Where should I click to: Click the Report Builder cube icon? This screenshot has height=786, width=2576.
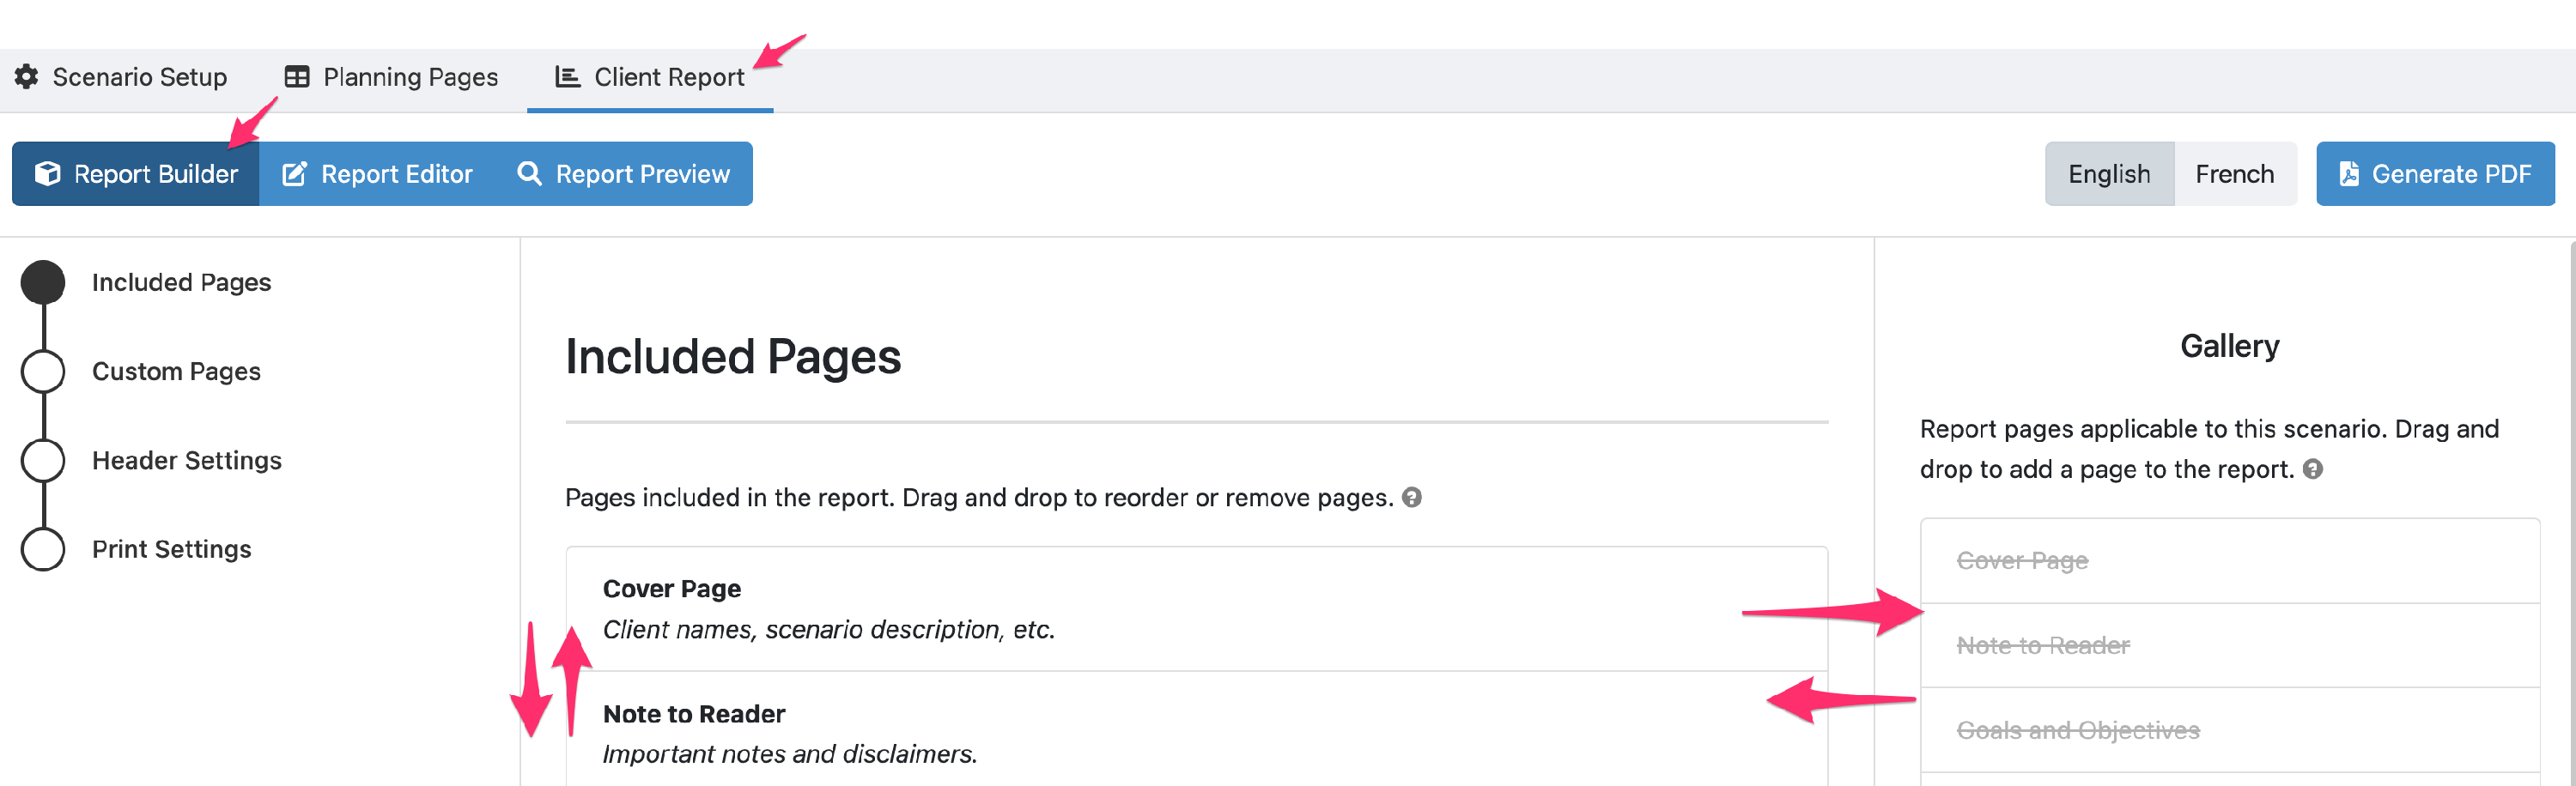click(x=47, y=174)
